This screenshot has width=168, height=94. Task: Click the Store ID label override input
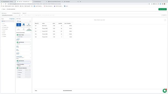(24, 44)
